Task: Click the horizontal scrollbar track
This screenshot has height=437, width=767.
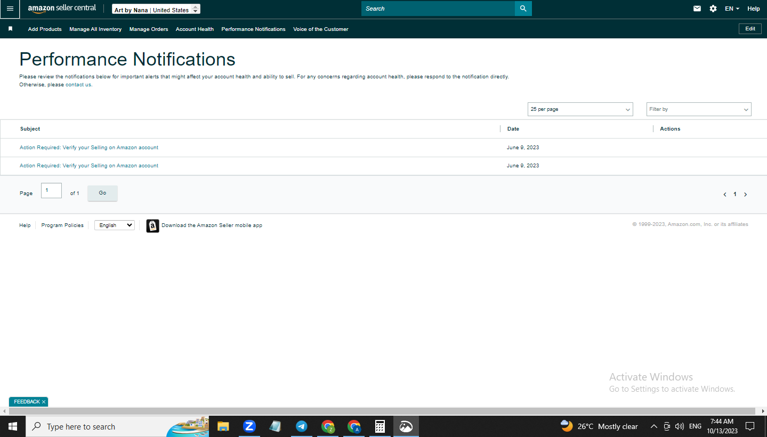Action: pyautogui.click(x=382, y=411)
